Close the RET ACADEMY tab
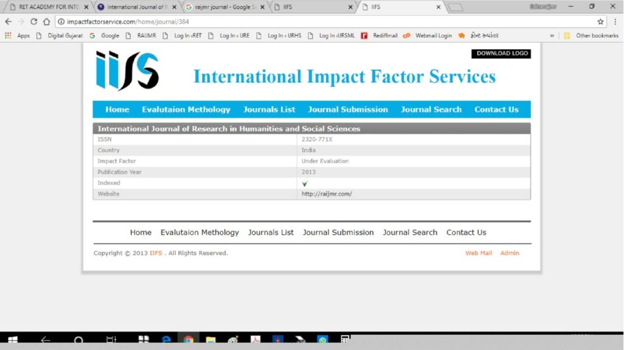 tap(87, 7)
